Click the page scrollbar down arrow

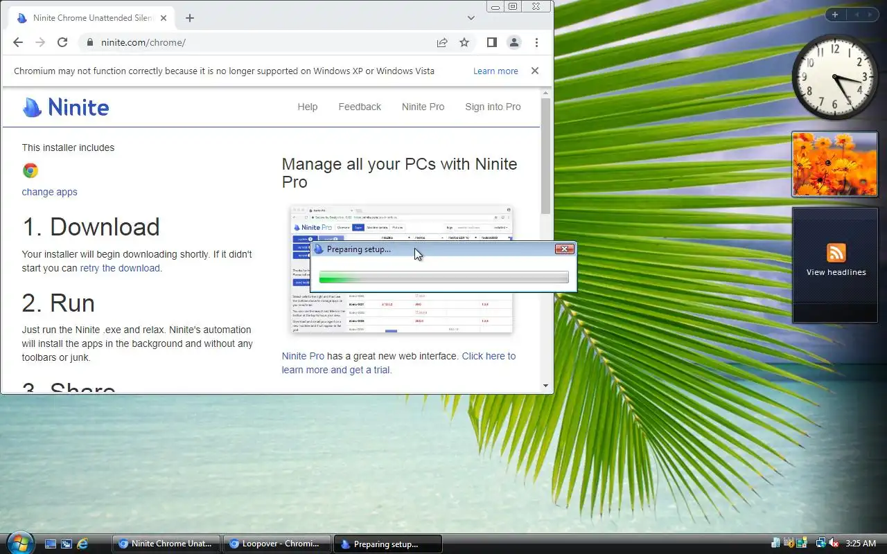(x=546, y=386)
